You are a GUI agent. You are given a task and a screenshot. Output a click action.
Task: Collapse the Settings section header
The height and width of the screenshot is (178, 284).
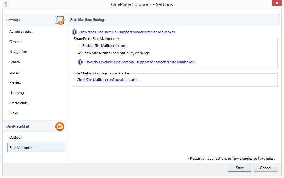[29, 20]
